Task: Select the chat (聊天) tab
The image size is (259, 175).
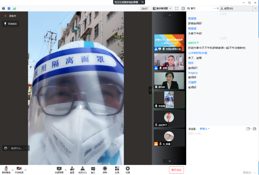Action: (194, 8)
